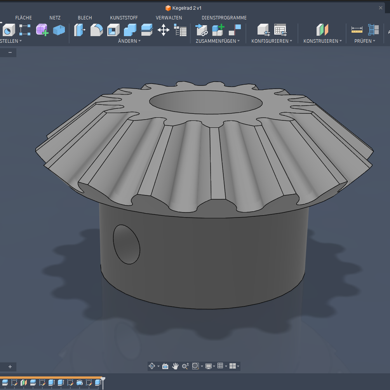Click the Pan hand tool
Screen dimensions: 390x390
(175, 366)
